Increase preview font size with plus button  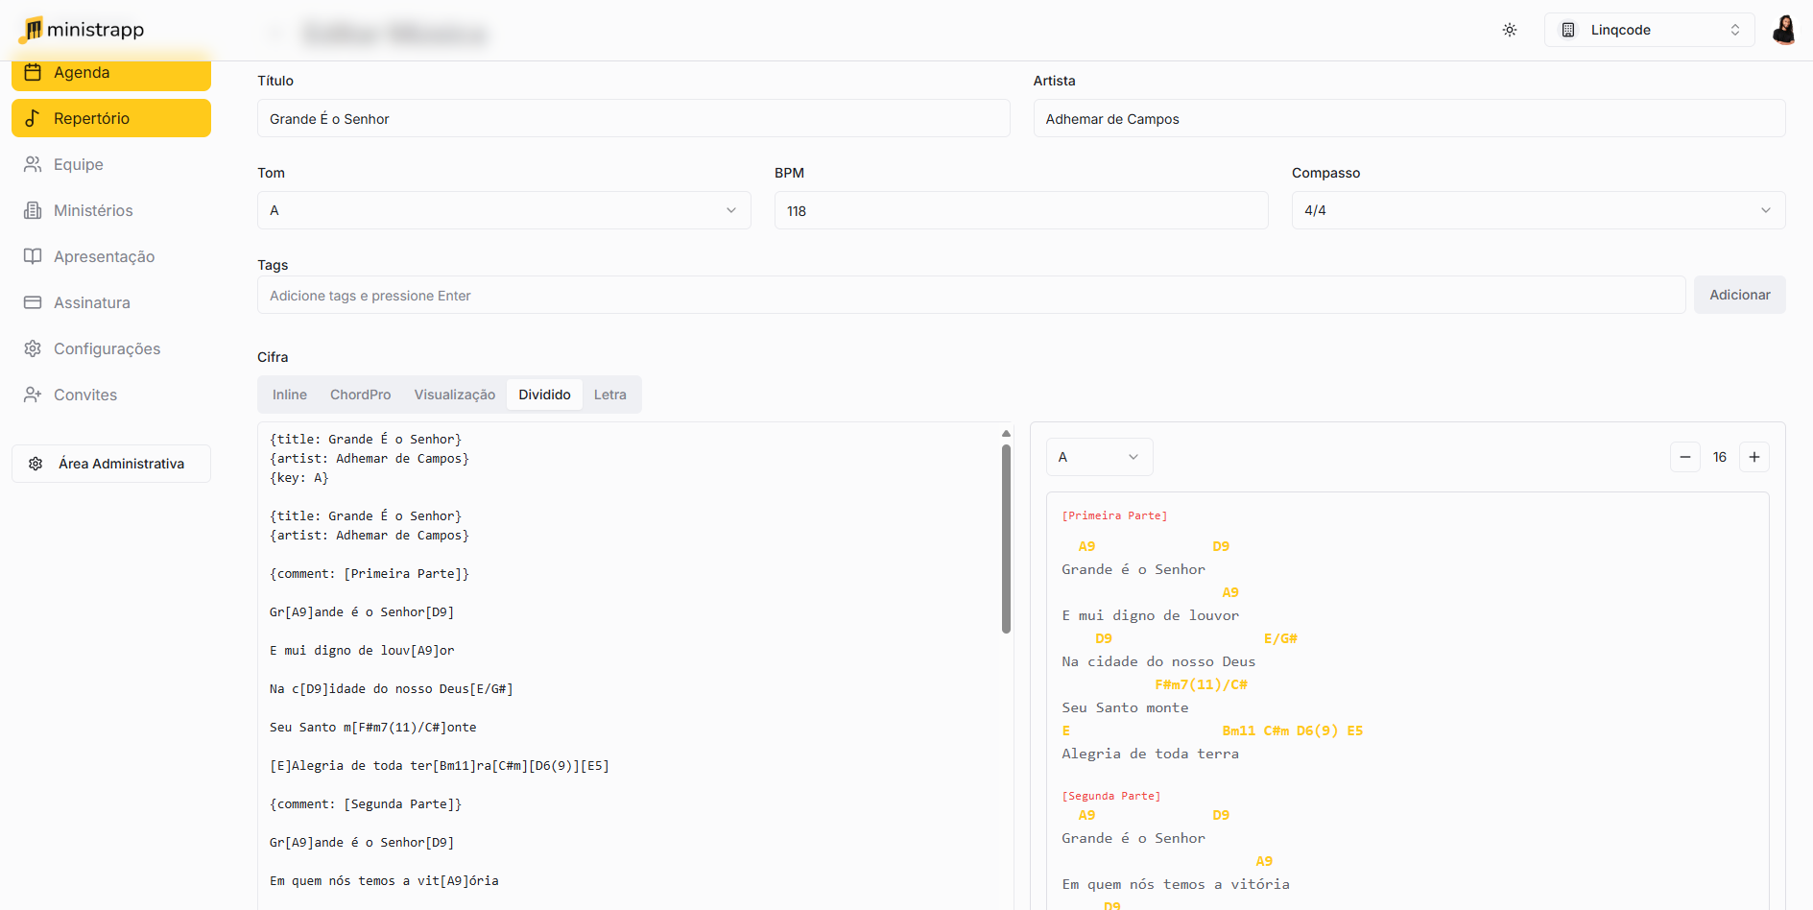coord(1753,457)
